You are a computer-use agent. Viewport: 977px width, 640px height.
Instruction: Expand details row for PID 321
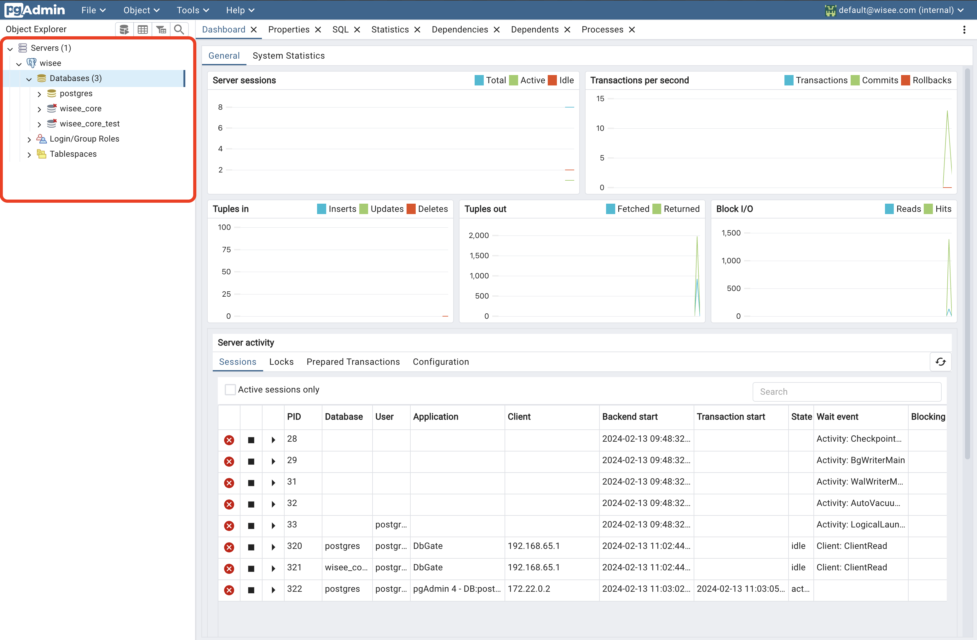click(x=273, y=568)
